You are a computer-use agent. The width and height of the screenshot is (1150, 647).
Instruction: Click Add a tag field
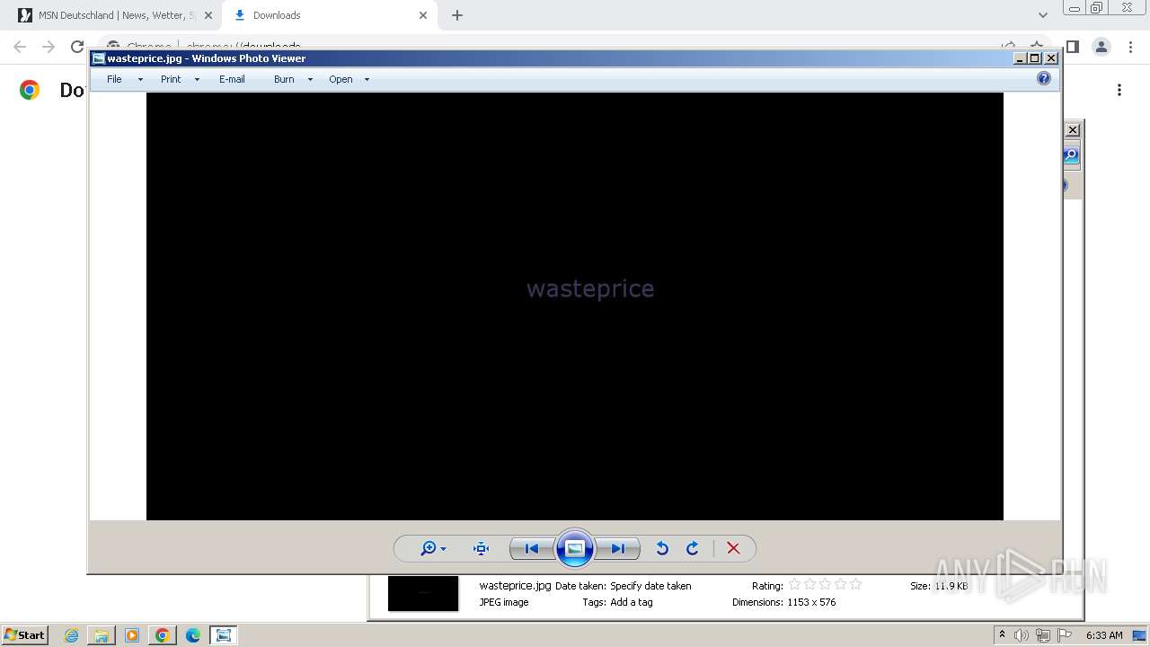[x=632, y=602]
